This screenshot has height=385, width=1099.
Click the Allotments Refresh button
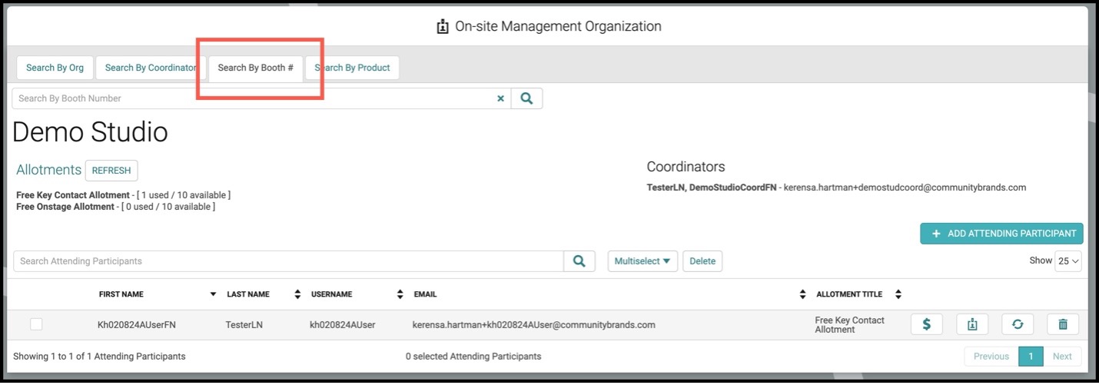pyautogui.click(x=111, y=171)
